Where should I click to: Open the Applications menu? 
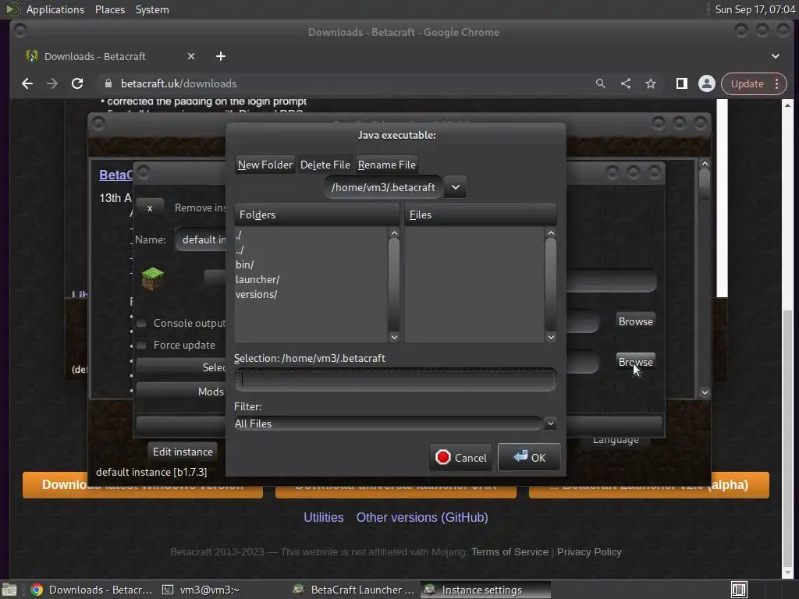(55, 9)
